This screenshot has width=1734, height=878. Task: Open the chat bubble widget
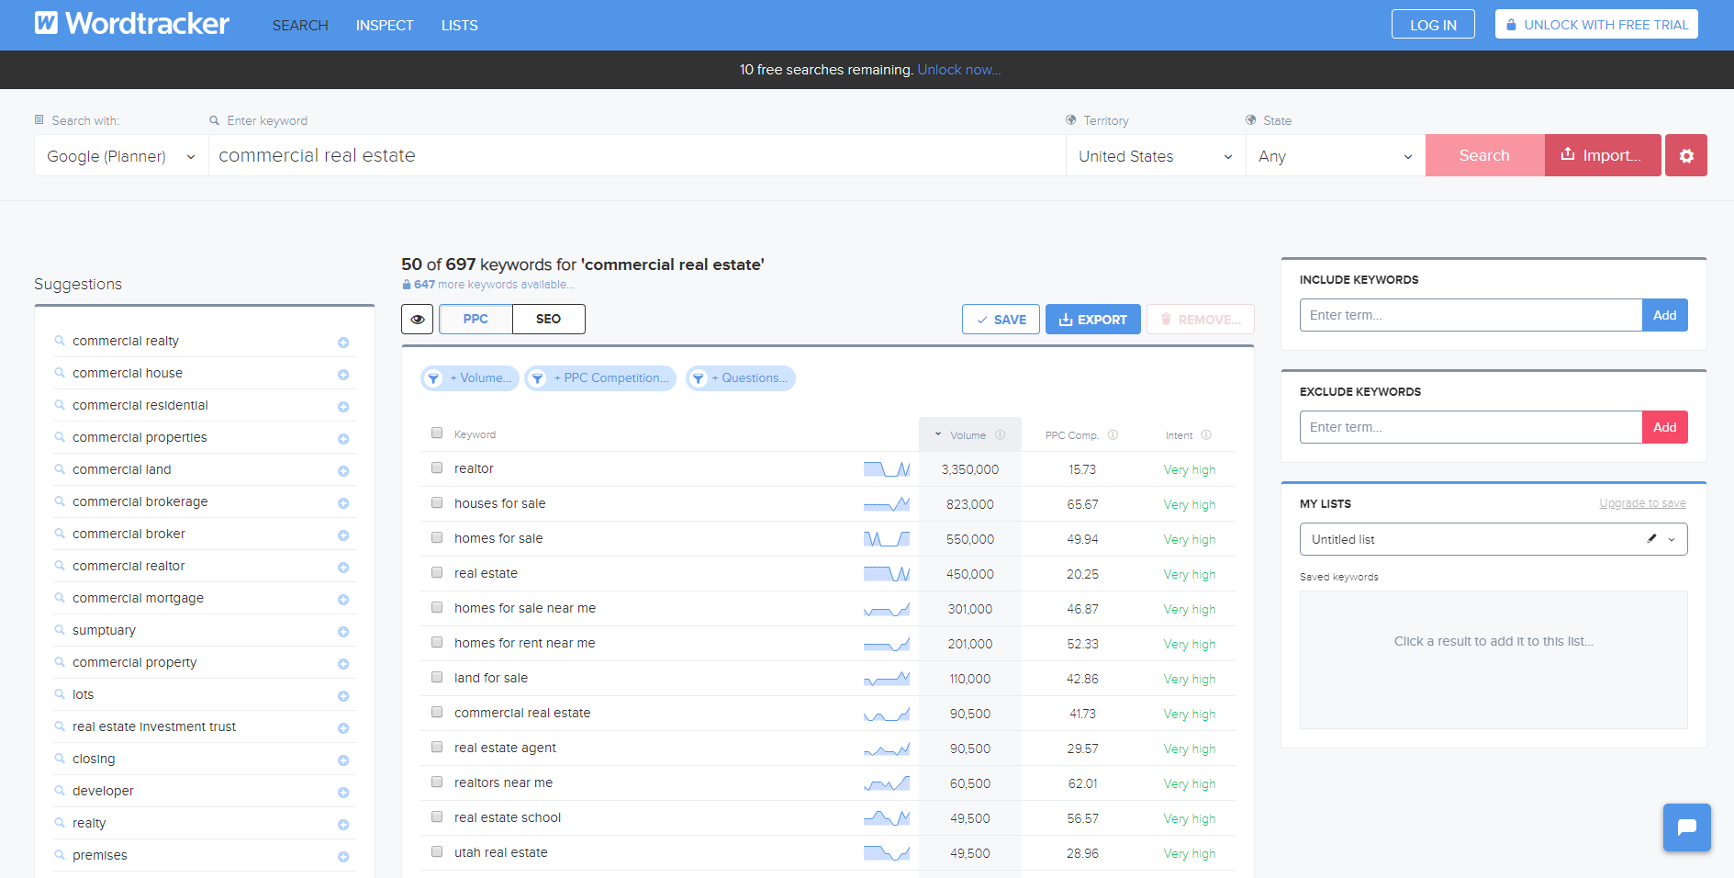coord(1687,827)
